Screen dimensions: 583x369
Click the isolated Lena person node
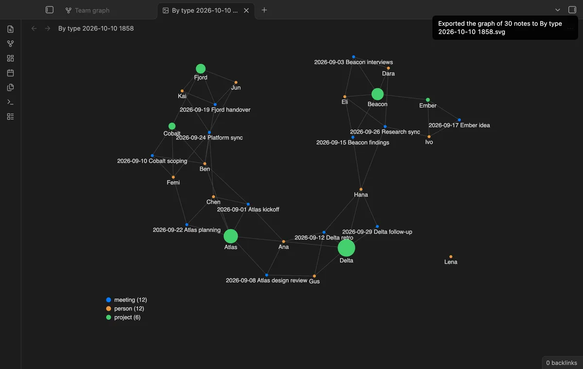[451, 257]
